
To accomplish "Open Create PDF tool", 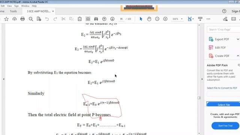I will (219, 56).
